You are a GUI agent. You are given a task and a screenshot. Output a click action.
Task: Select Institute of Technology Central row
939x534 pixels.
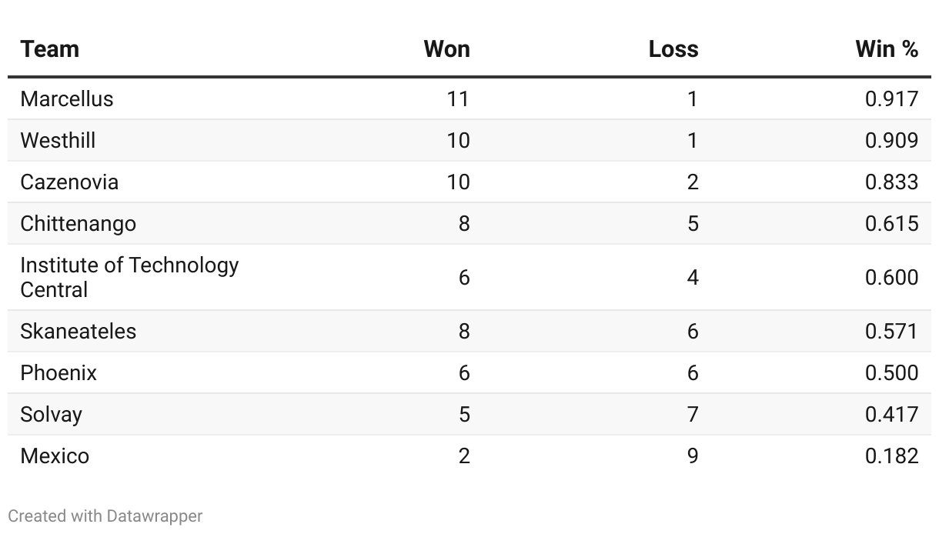point(469,277)
